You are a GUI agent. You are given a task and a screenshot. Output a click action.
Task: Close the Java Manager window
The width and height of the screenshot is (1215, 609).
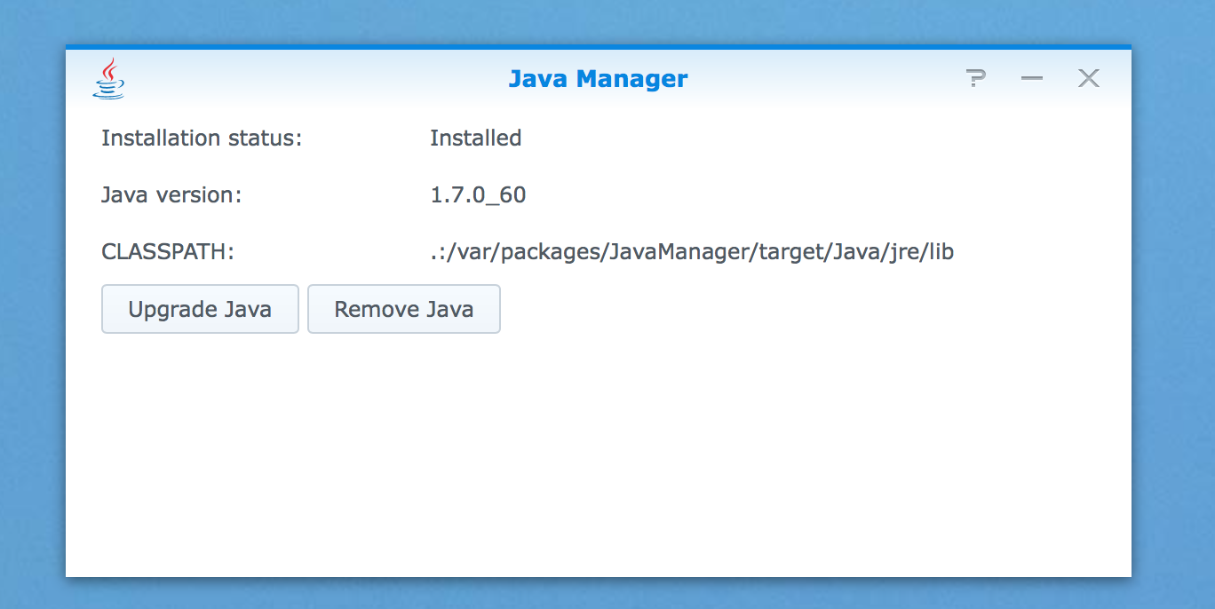coord(1089,78)
